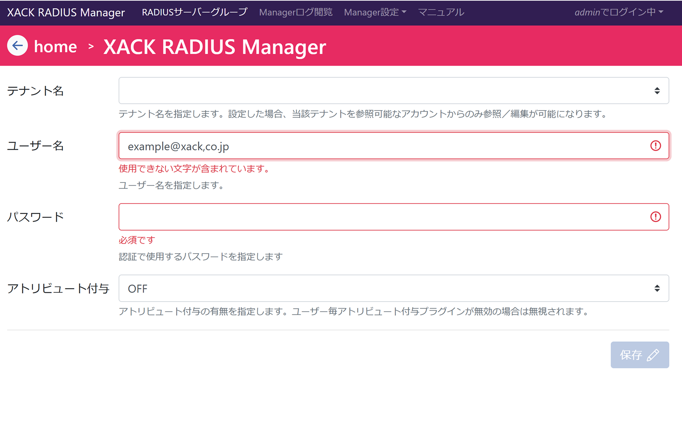Screen dimensions: 682x444
Task: Click the 必須です error message
Action: (137, 240)
